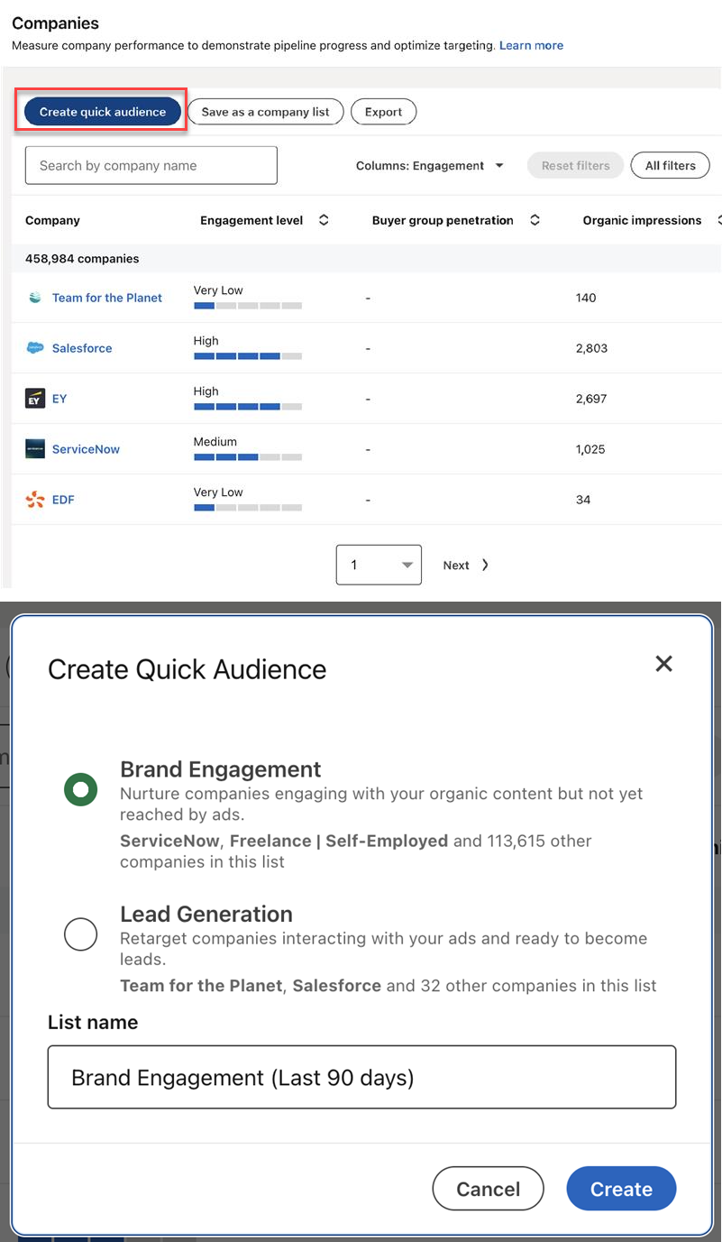Click Save as a company list

click(x=265, y=112)
